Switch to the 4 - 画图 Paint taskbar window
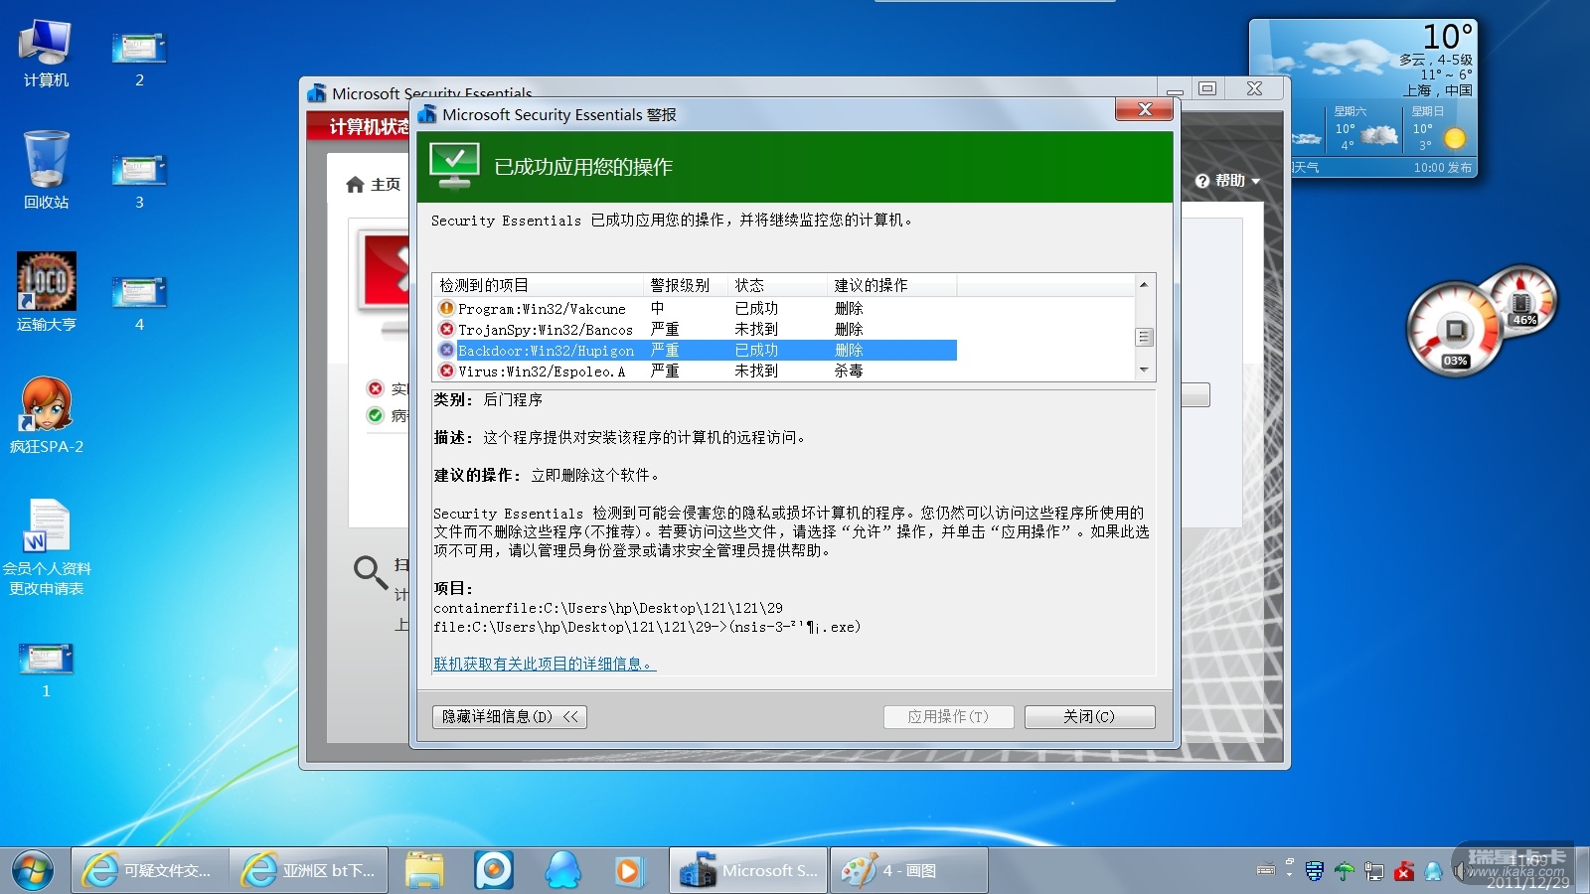Screen dimensions: 1590x894 (x=908, y=870)
